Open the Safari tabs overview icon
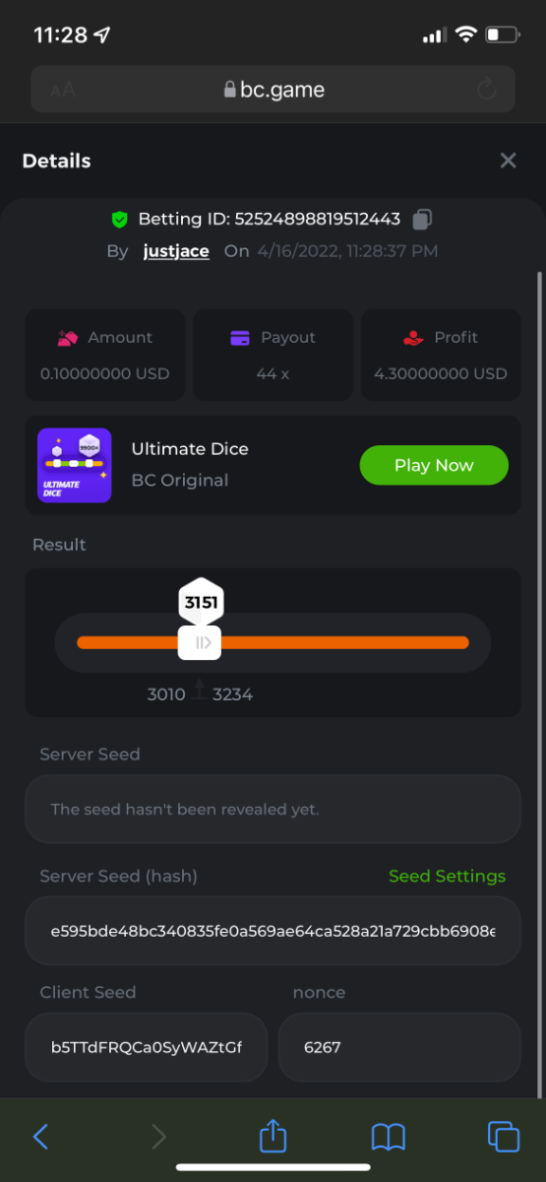This screenshot has width=546, height=1182. coord(504,1137)
